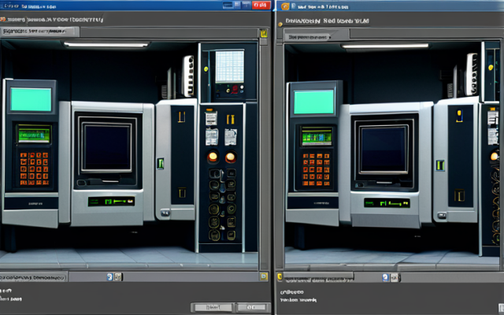Click the yellow icon above the left viewport scrollbar
The image size is (504, 315).
tap(264, 33)
